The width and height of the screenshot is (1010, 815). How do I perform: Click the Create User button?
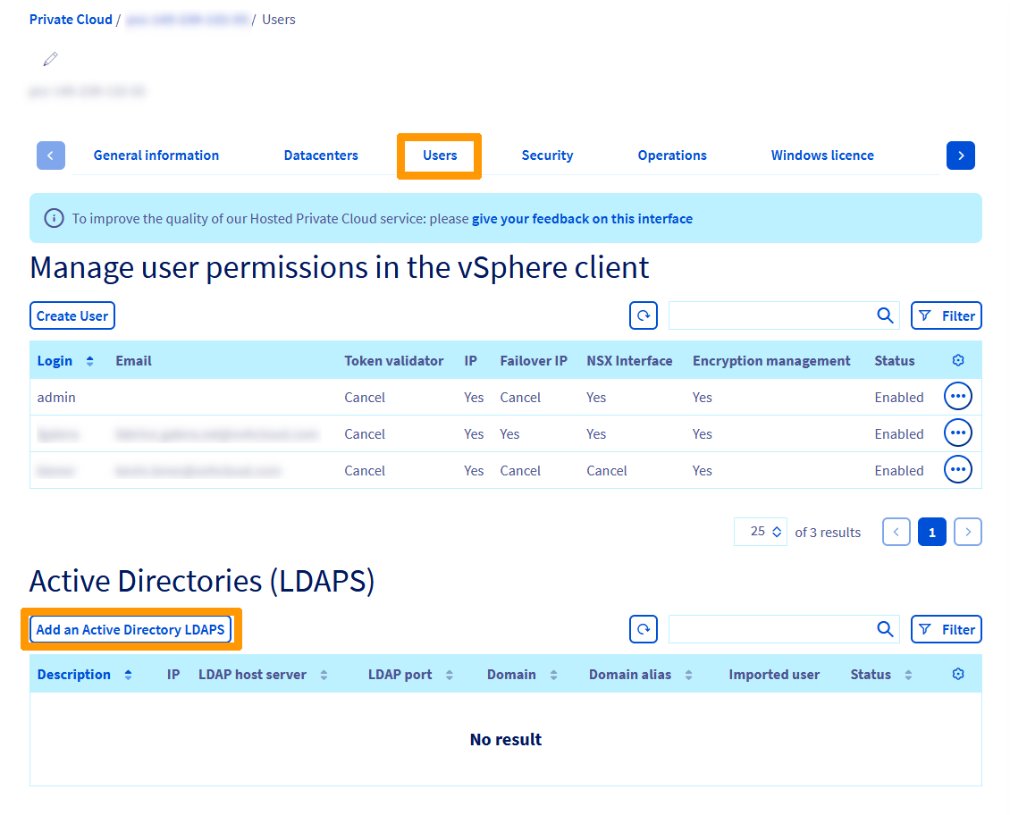72,315
